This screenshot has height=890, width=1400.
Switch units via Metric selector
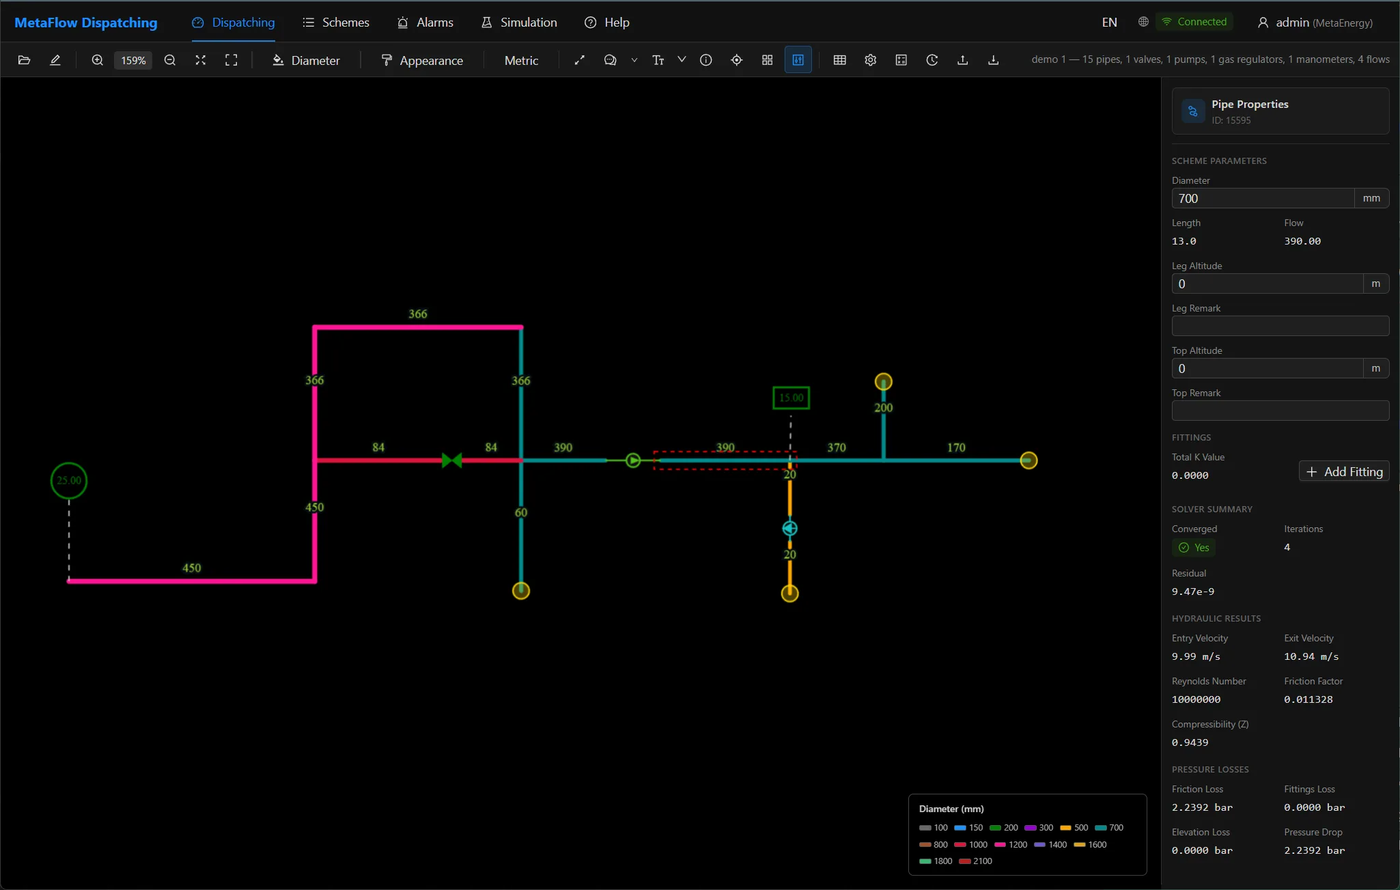[x=521, y=60]
